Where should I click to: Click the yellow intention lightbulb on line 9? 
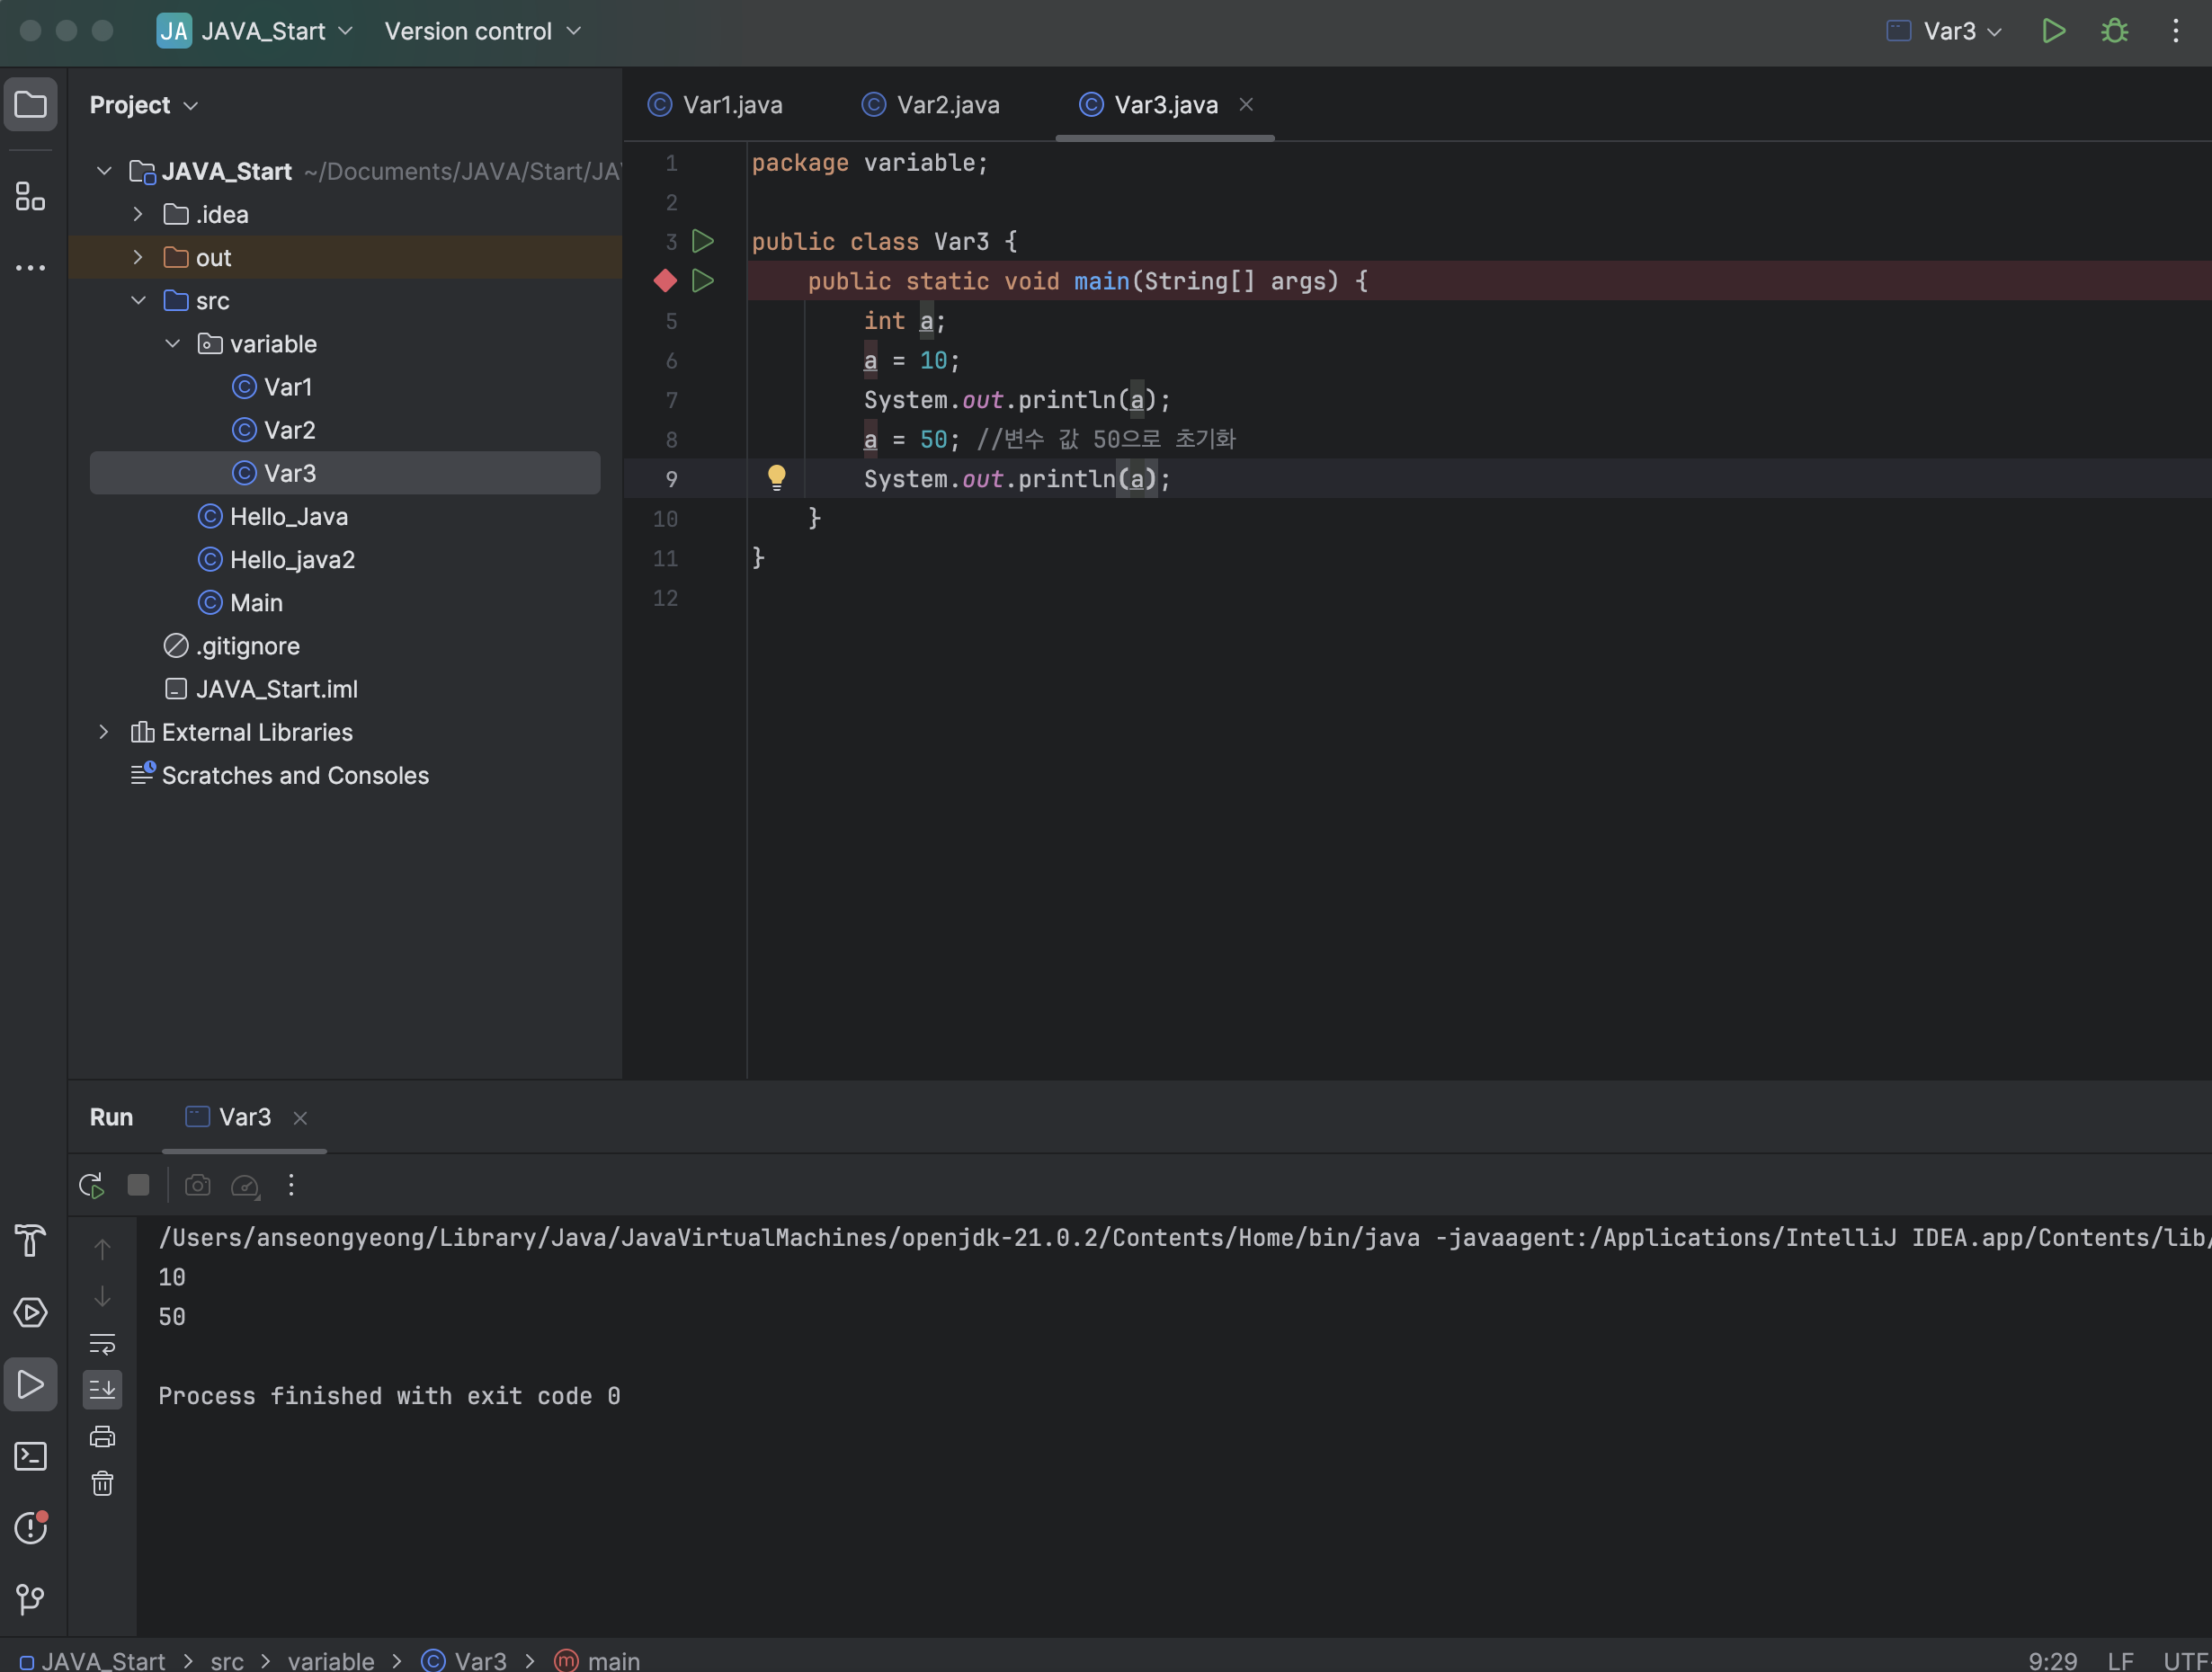(x=776, y=477)
